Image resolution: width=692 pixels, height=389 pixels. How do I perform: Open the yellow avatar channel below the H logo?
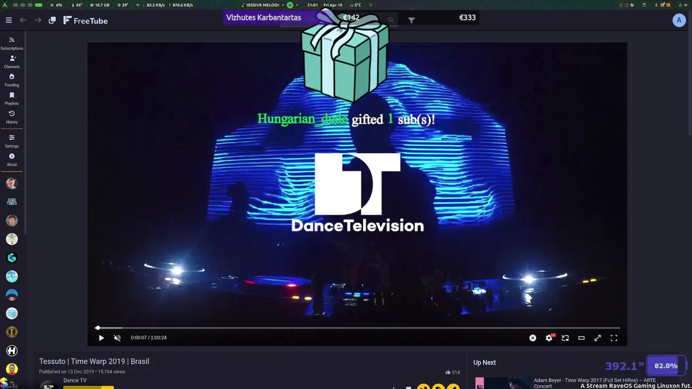(x=12, y=369)
